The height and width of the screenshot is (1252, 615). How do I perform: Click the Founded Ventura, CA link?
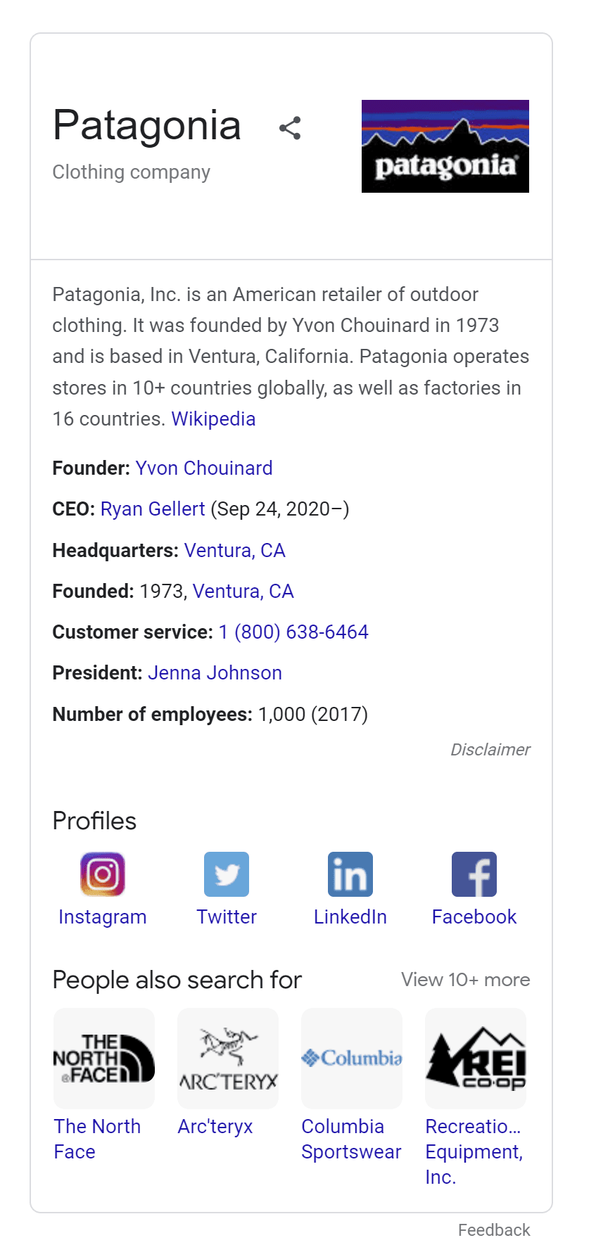click(x=243, y=592)
